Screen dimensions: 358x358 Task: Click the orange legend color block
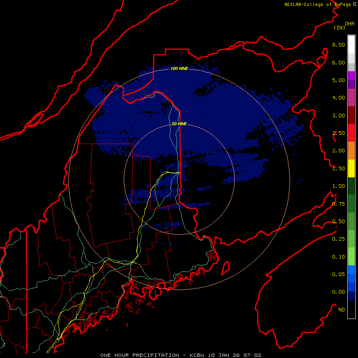click(351, 151)
